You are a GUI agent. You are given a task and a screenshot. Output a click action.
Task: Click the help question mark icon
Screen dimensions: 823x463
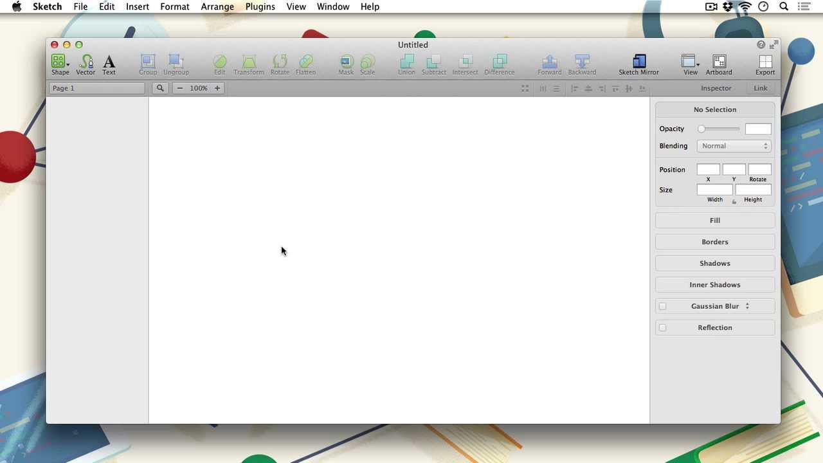tap(761, 44)
